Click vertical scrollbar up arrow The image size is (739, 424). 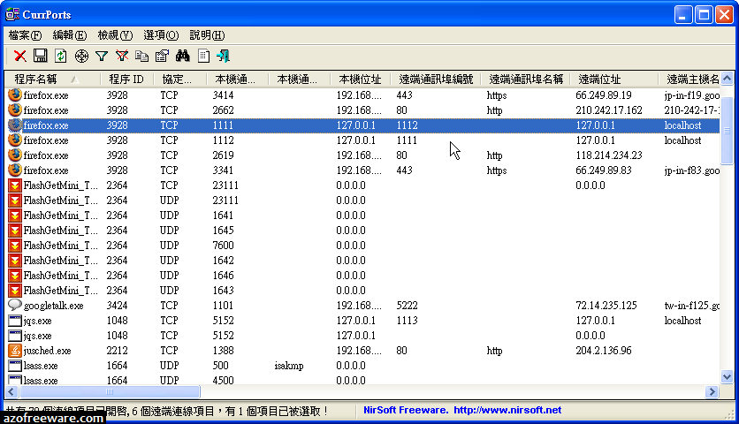click(728, 79)
